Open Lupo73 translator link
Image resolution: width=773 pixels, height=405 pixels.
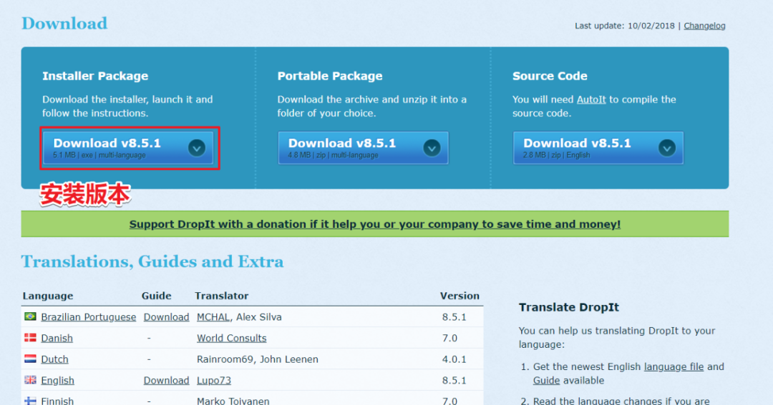click(213, 381)
